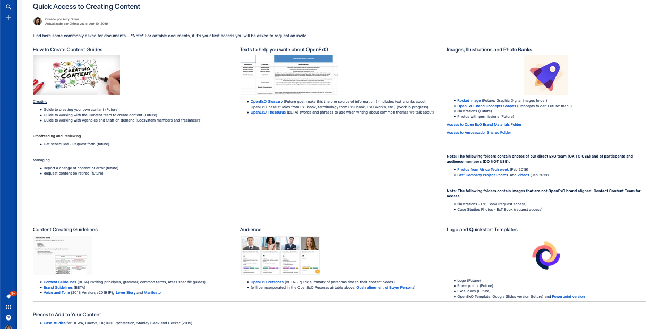Click 'Get scheduled - Request form (future)'
The image size is (650, 329).
point(76,144)
